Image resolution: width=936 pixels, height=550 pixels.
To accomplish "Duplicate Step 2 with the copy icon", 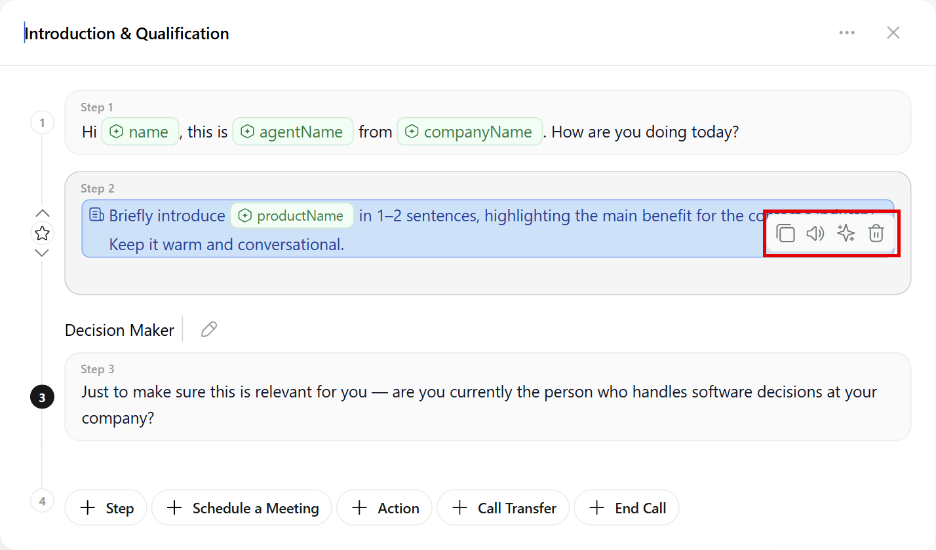I will point(785,233).
